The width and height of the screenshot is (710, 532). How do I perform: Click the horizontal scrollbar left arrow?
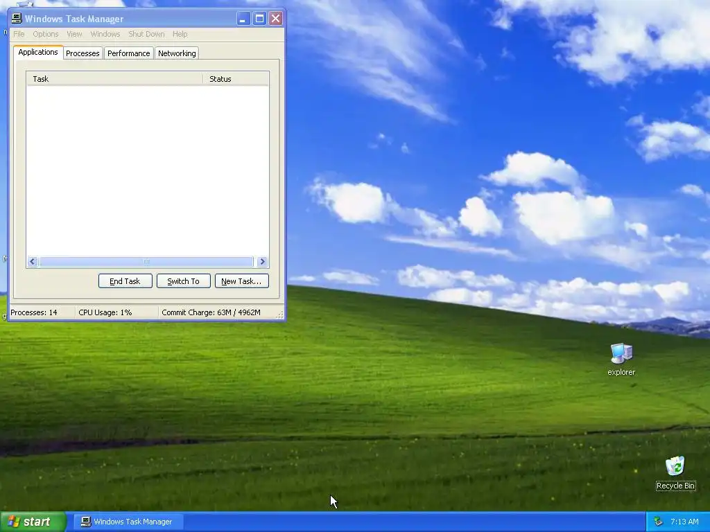click(x=33, y=261)
